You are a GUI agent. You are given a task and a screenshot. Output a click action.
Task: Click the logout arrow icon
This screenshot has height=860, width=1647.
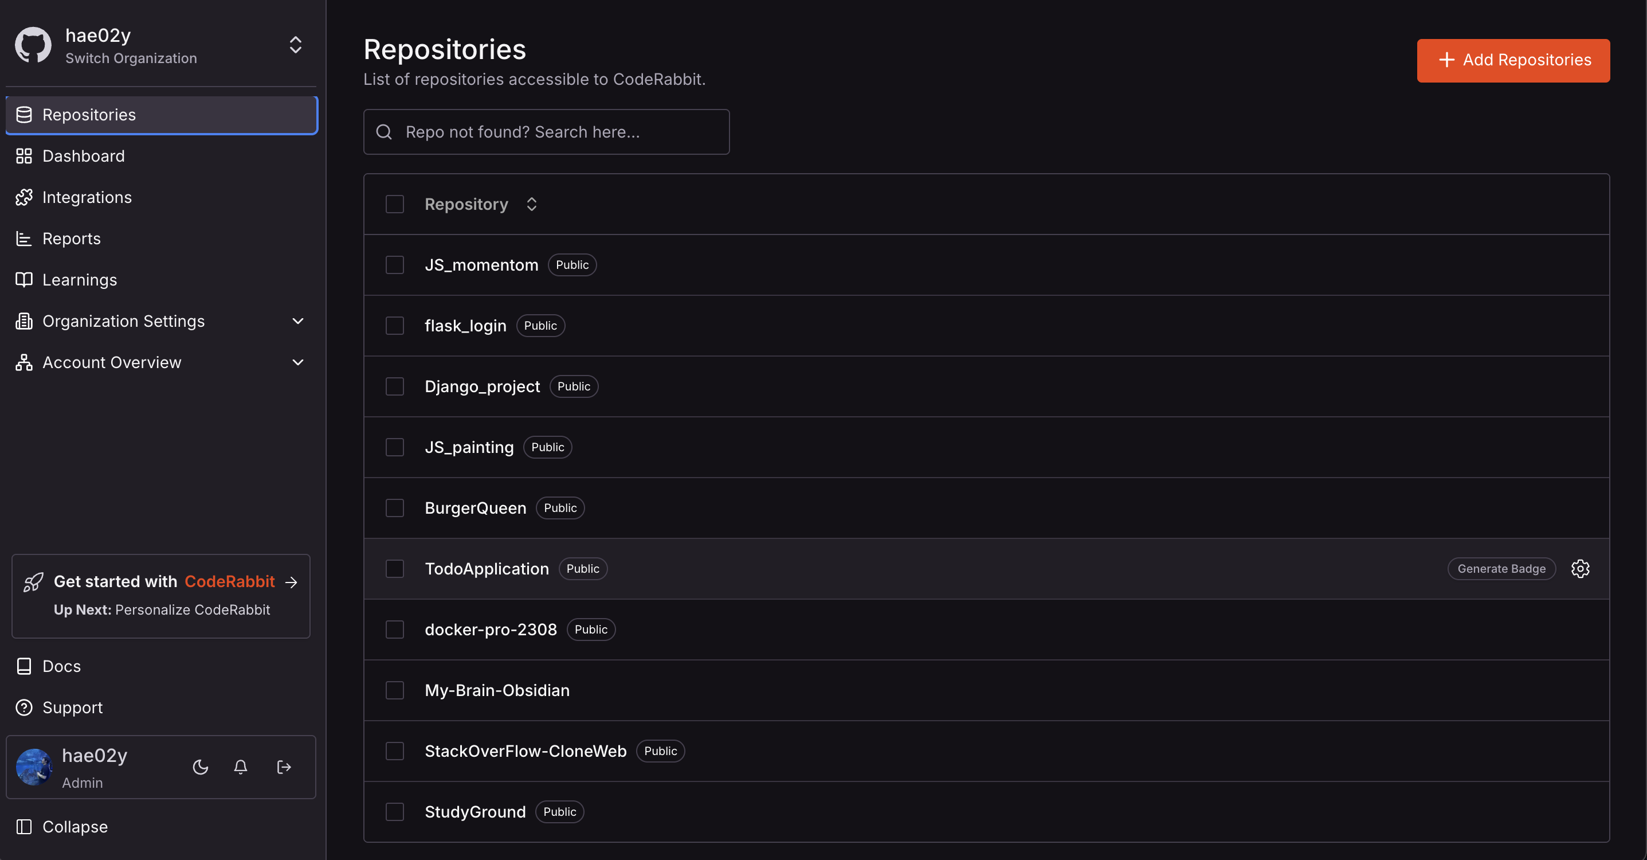pyautogui.click(x=284, y=767)
